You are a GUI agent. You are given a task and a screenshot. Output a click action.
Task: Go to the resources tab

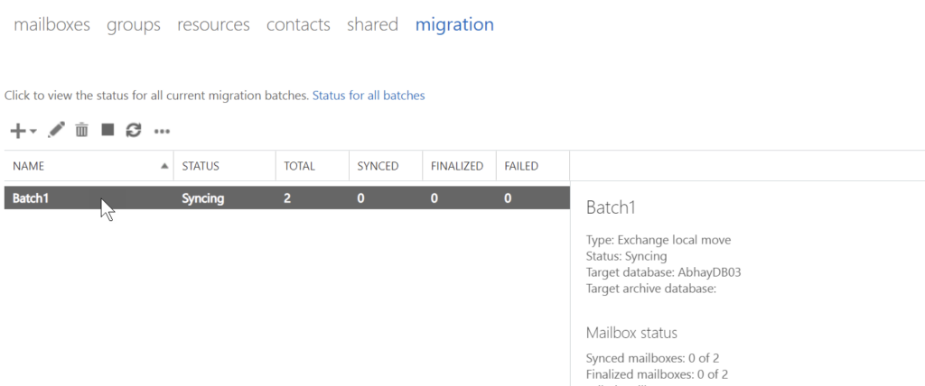pos(213,24)
